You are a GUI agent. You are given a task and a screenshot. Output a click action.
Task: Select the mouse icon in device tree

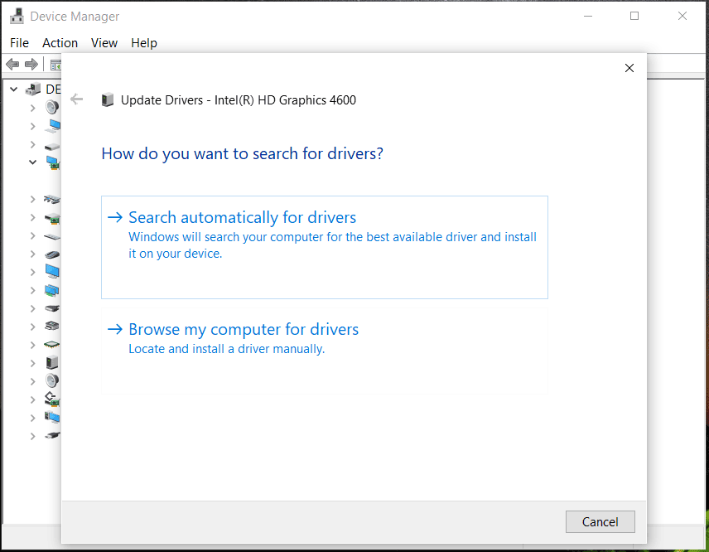coord(52,254)
